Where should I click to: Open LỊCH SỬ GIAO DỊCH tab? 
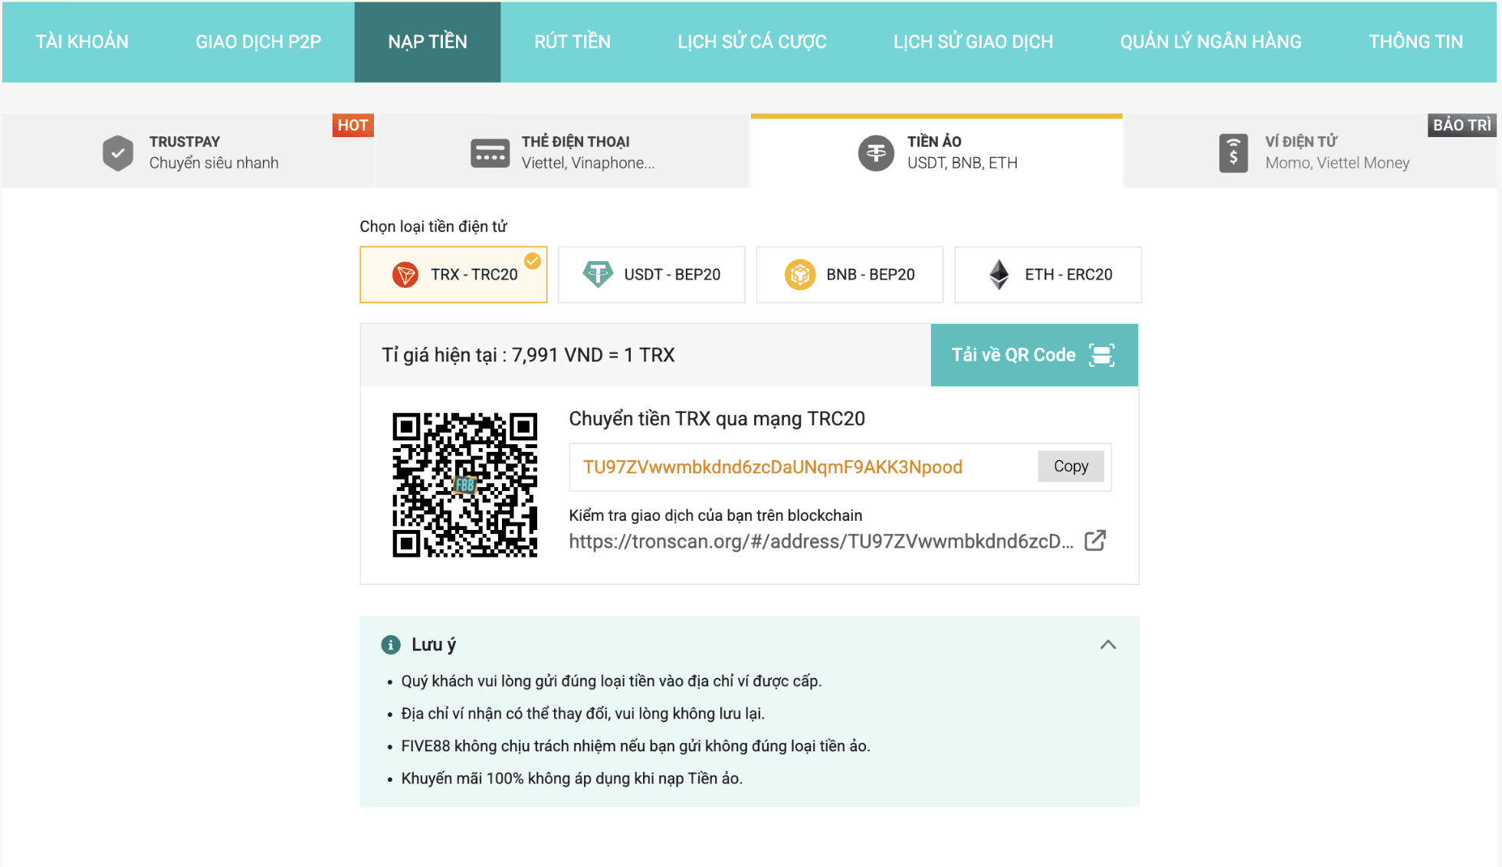[x=973, y=42]
